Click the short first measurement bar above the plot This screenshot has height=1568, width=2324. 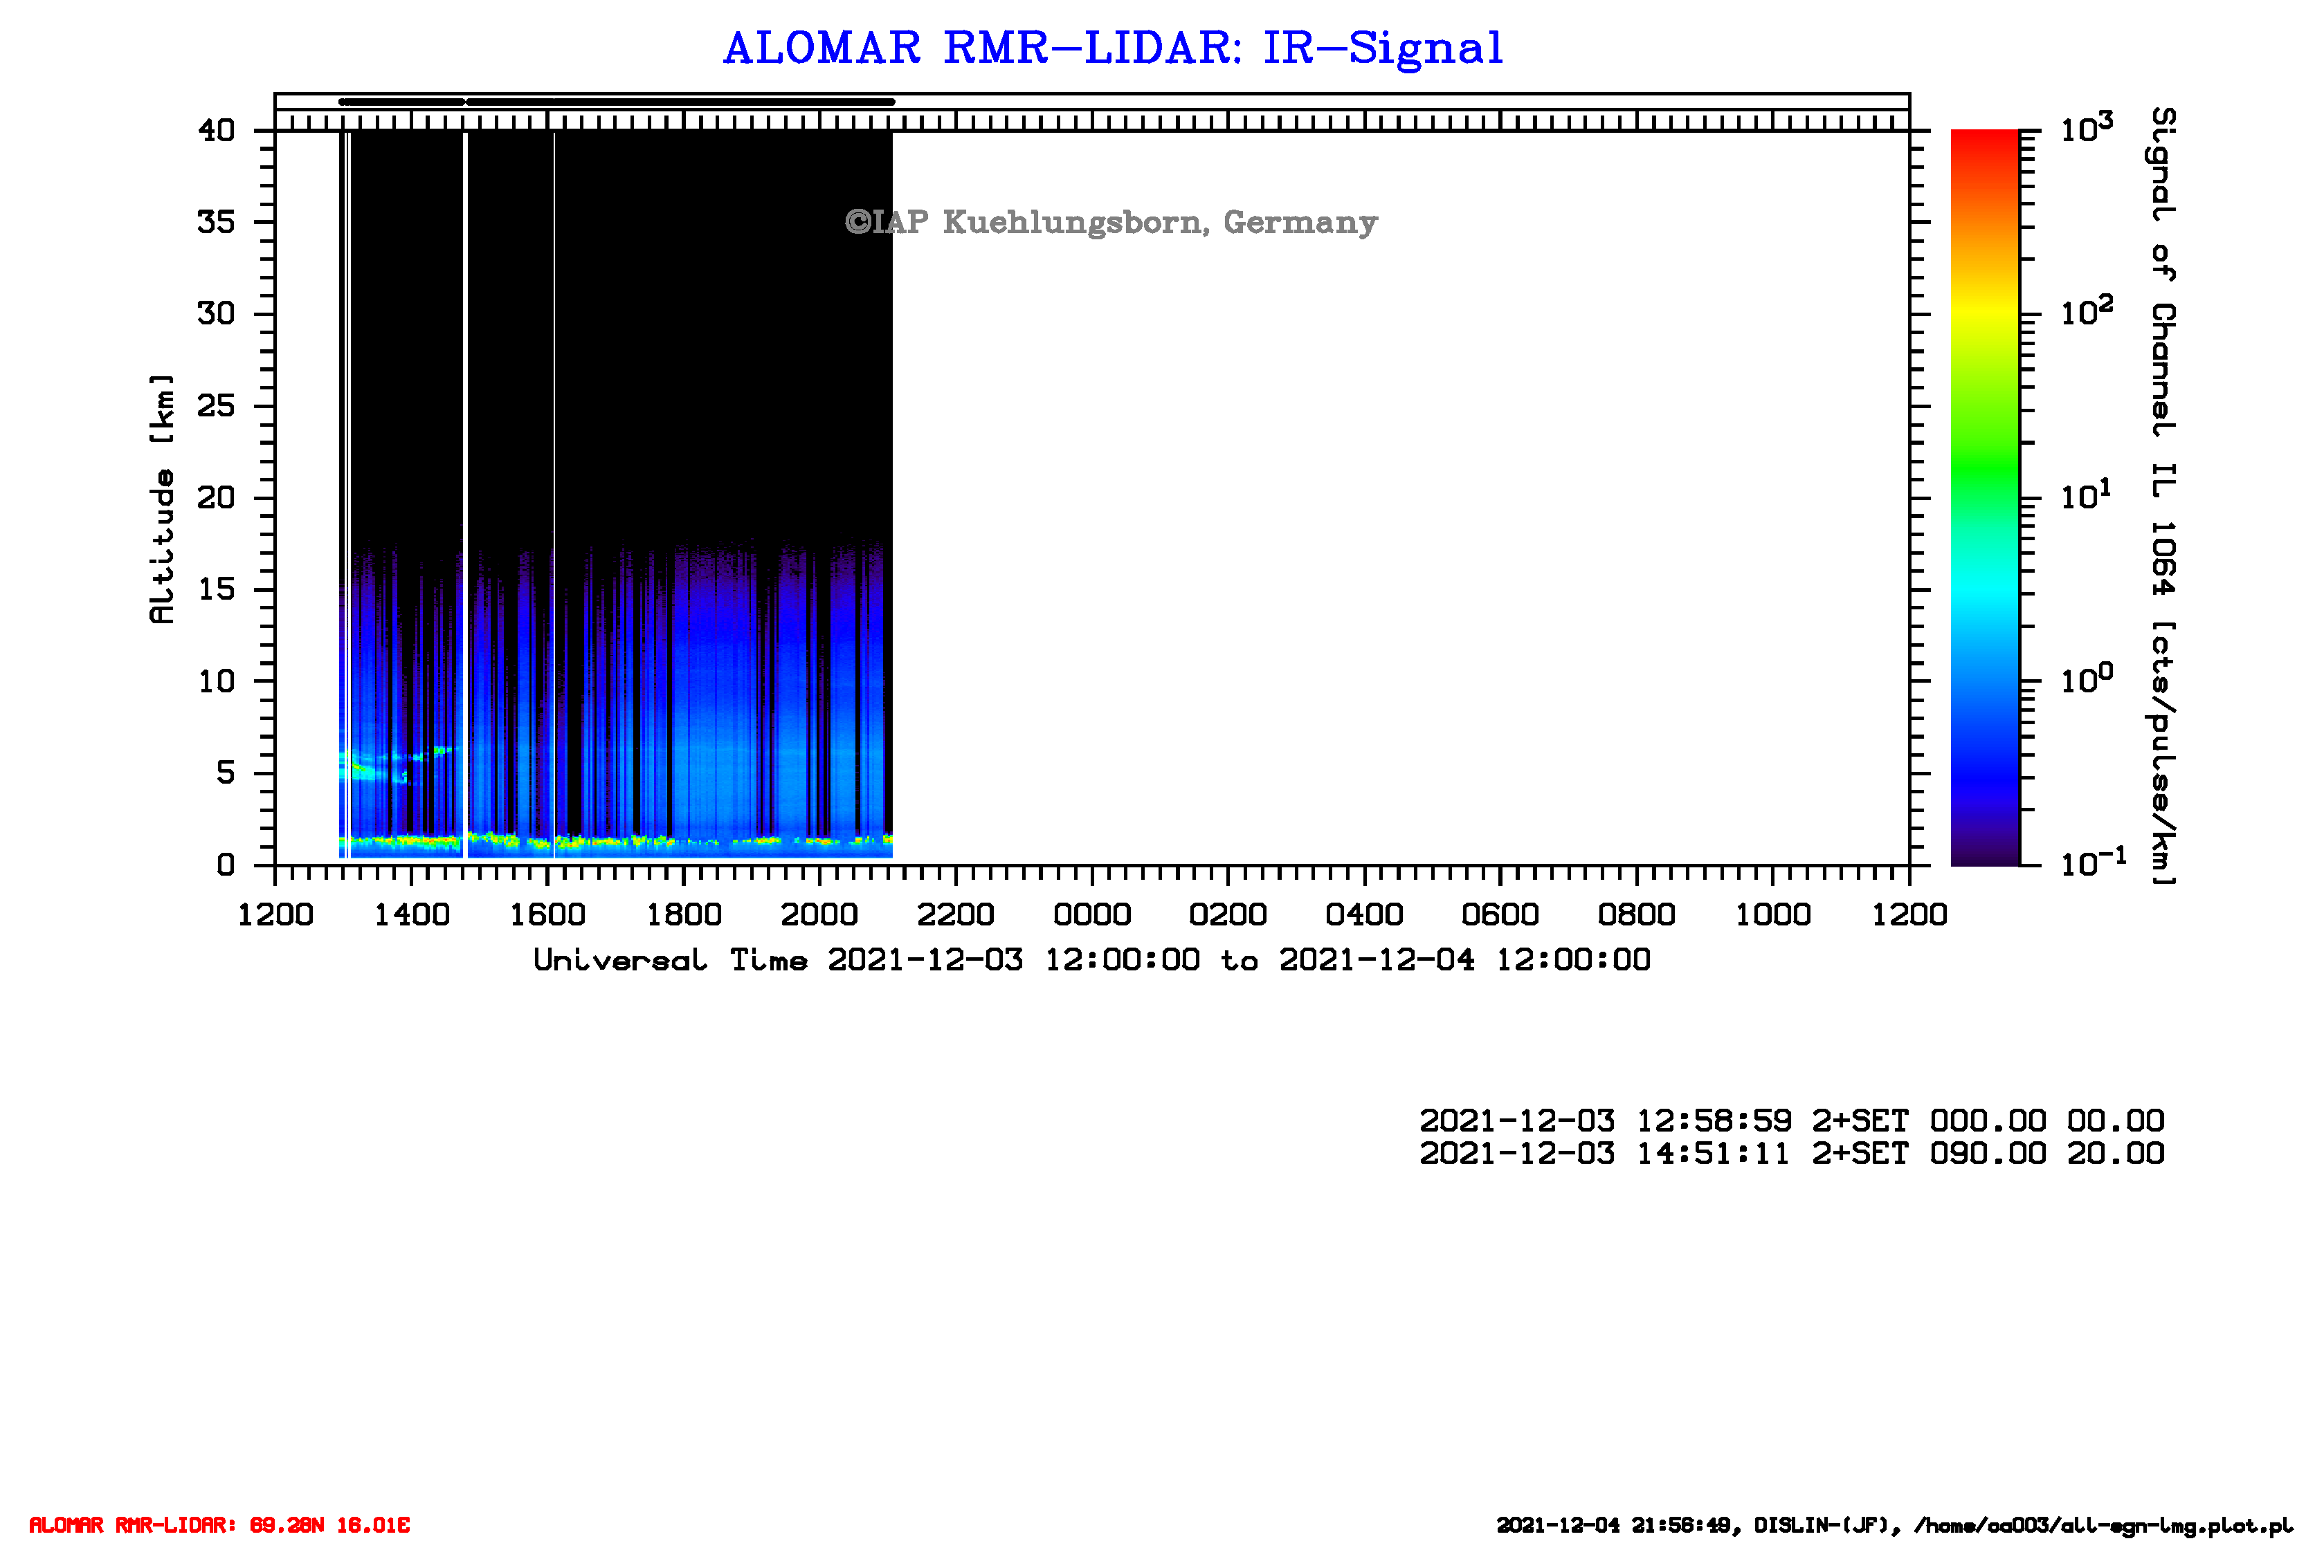(402, 102)
